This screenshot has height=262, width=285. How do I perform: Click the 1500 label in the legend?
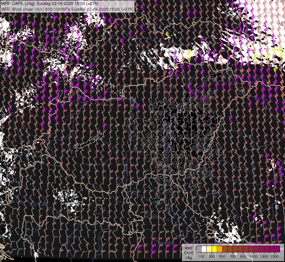pos(275,256)
